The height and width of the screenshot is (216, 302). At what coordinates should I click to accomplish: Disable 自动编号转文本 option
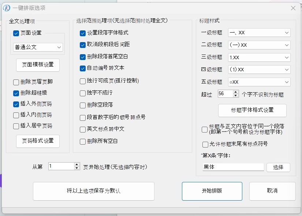click(x=83, y=68)
